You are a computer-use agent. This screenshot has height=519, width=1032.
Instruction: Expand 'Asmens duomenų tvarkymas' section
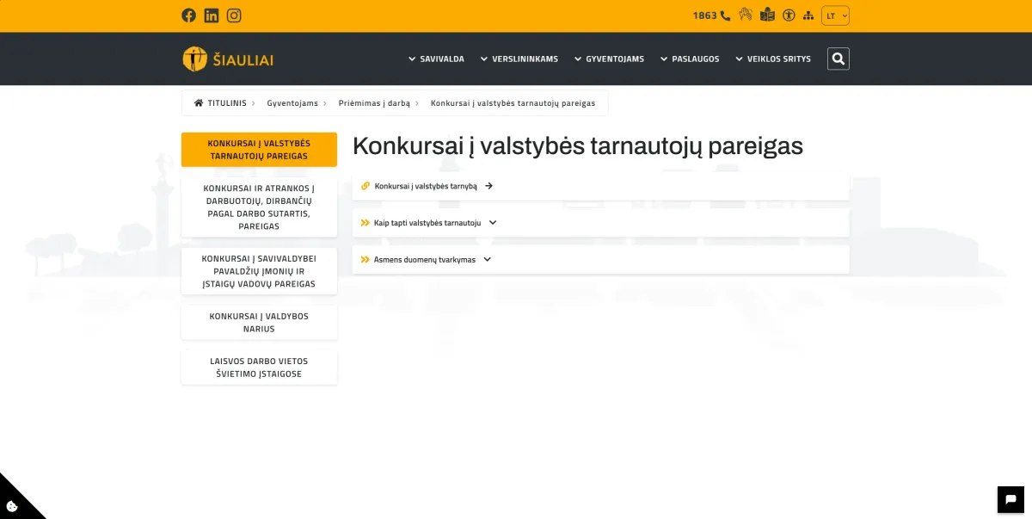click(x=426, y=260)
